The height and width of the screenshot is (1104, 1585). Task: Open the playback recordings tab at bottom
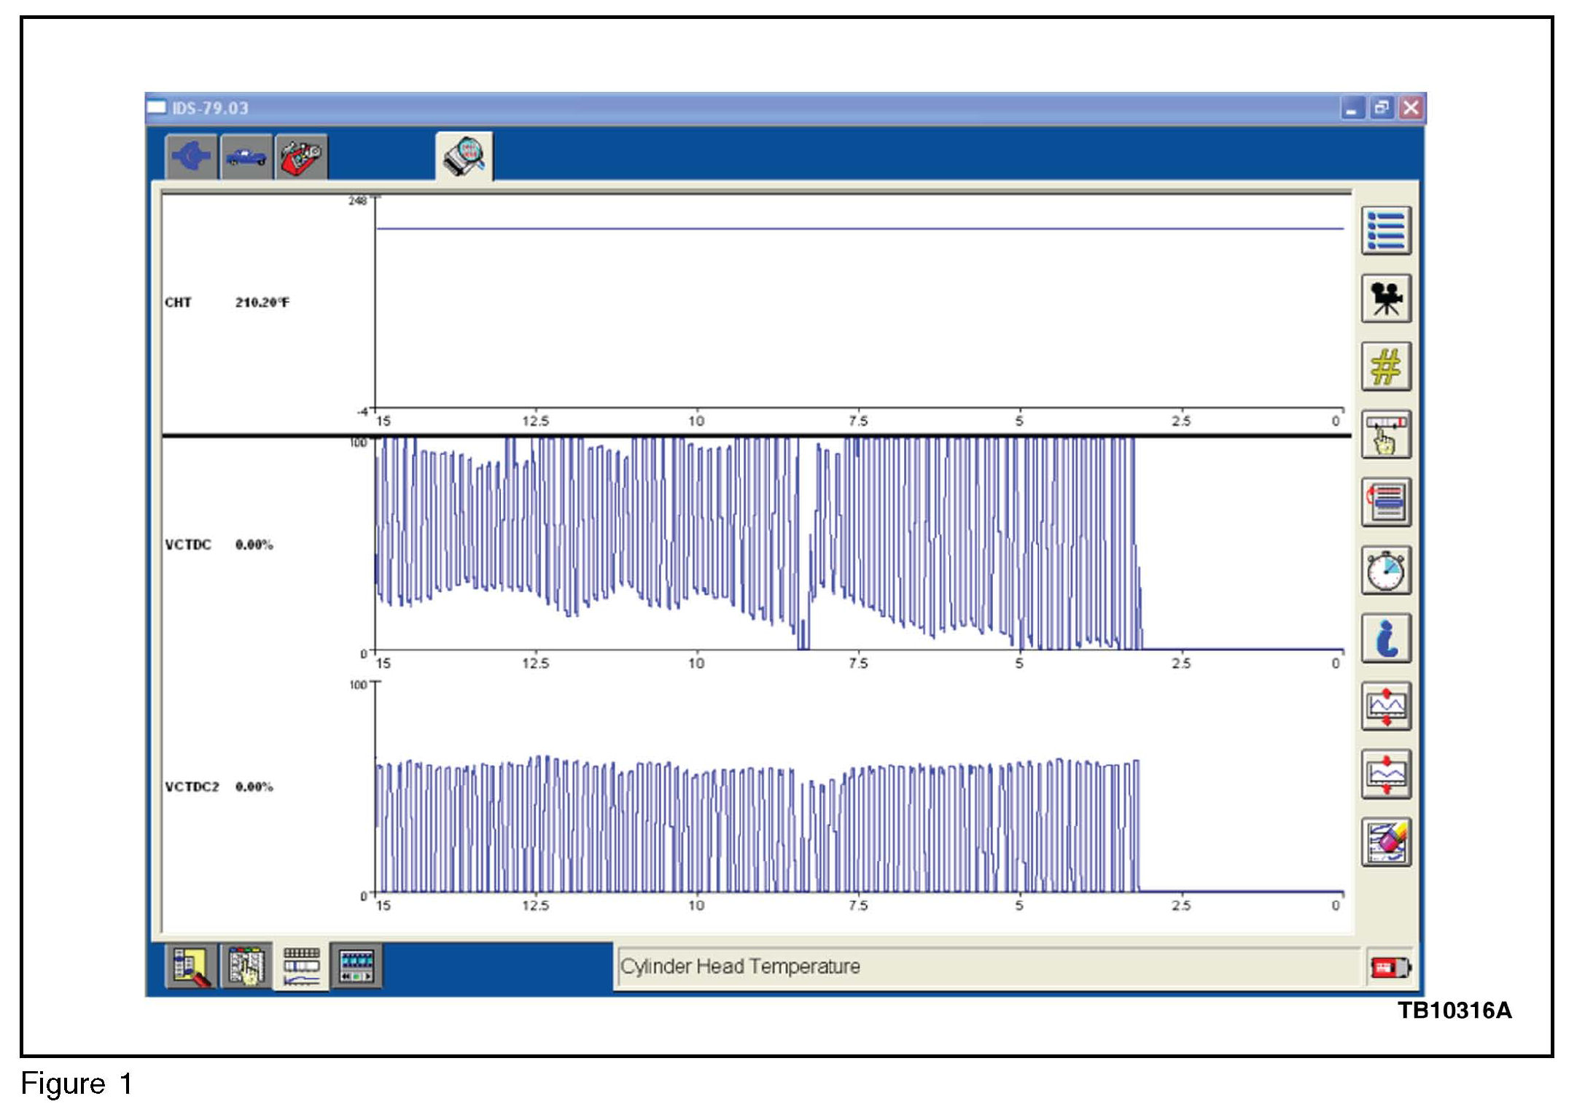click(356, 966)
